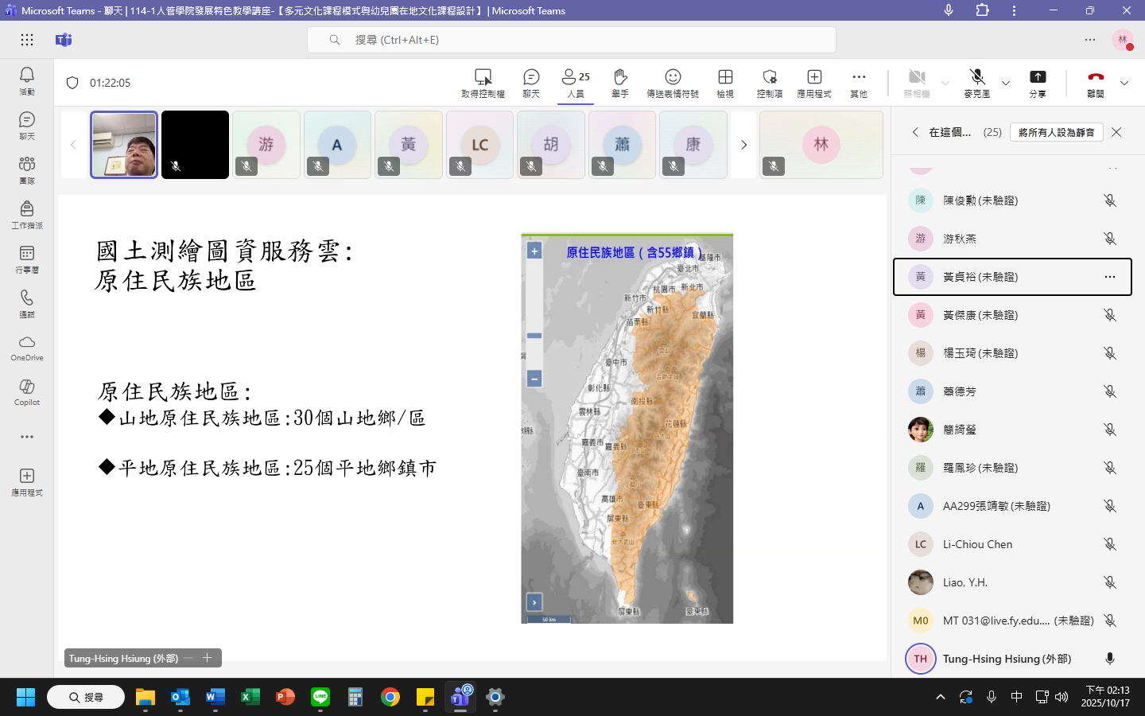This screenshot has width=1145, height=716.
Task: Toggle the camera button
Action: [917, 82]
